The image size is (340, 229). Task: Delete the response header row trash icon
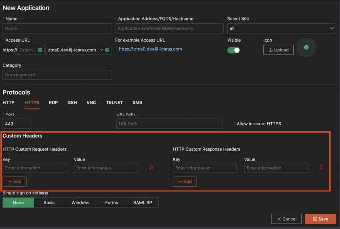321,168
